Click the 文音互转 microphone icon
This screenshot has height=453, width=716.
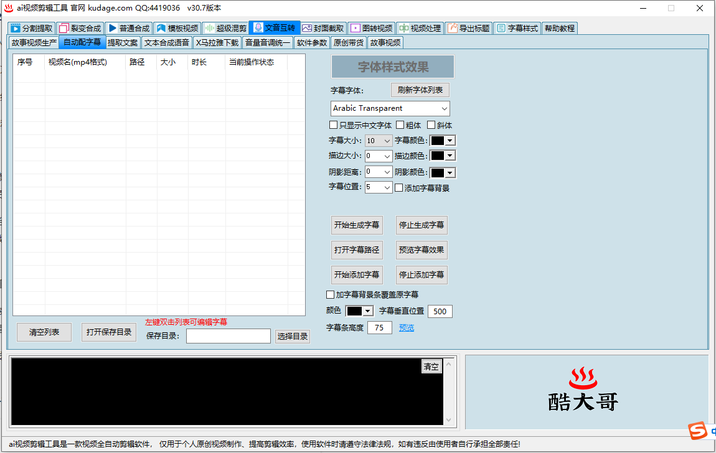(x=258, y=27)
